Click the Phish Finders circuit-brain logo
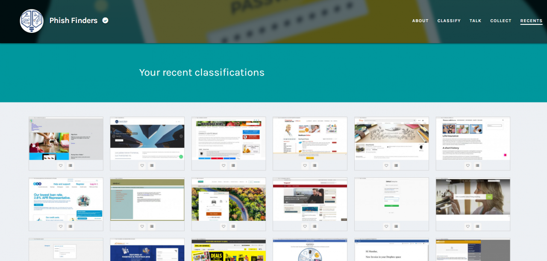547x261 pixels. coord(32,21)
